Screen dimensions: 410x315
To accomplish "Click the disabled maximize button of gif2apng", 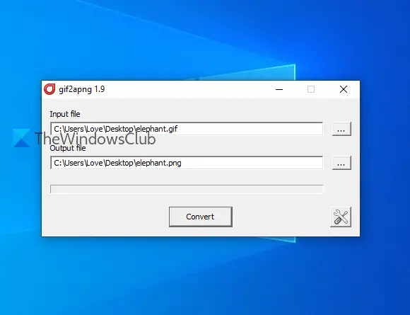I will tap(311, 89).
